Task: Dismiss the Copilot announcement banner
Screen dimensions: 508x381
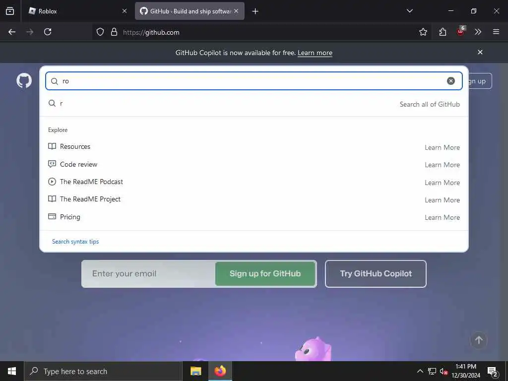Action: pyautogui.click(x=480, y=52)
